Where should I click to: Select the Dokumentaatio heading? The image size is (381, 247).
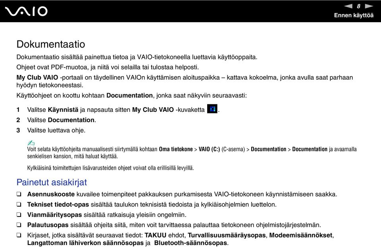click(x=51, y=44)
